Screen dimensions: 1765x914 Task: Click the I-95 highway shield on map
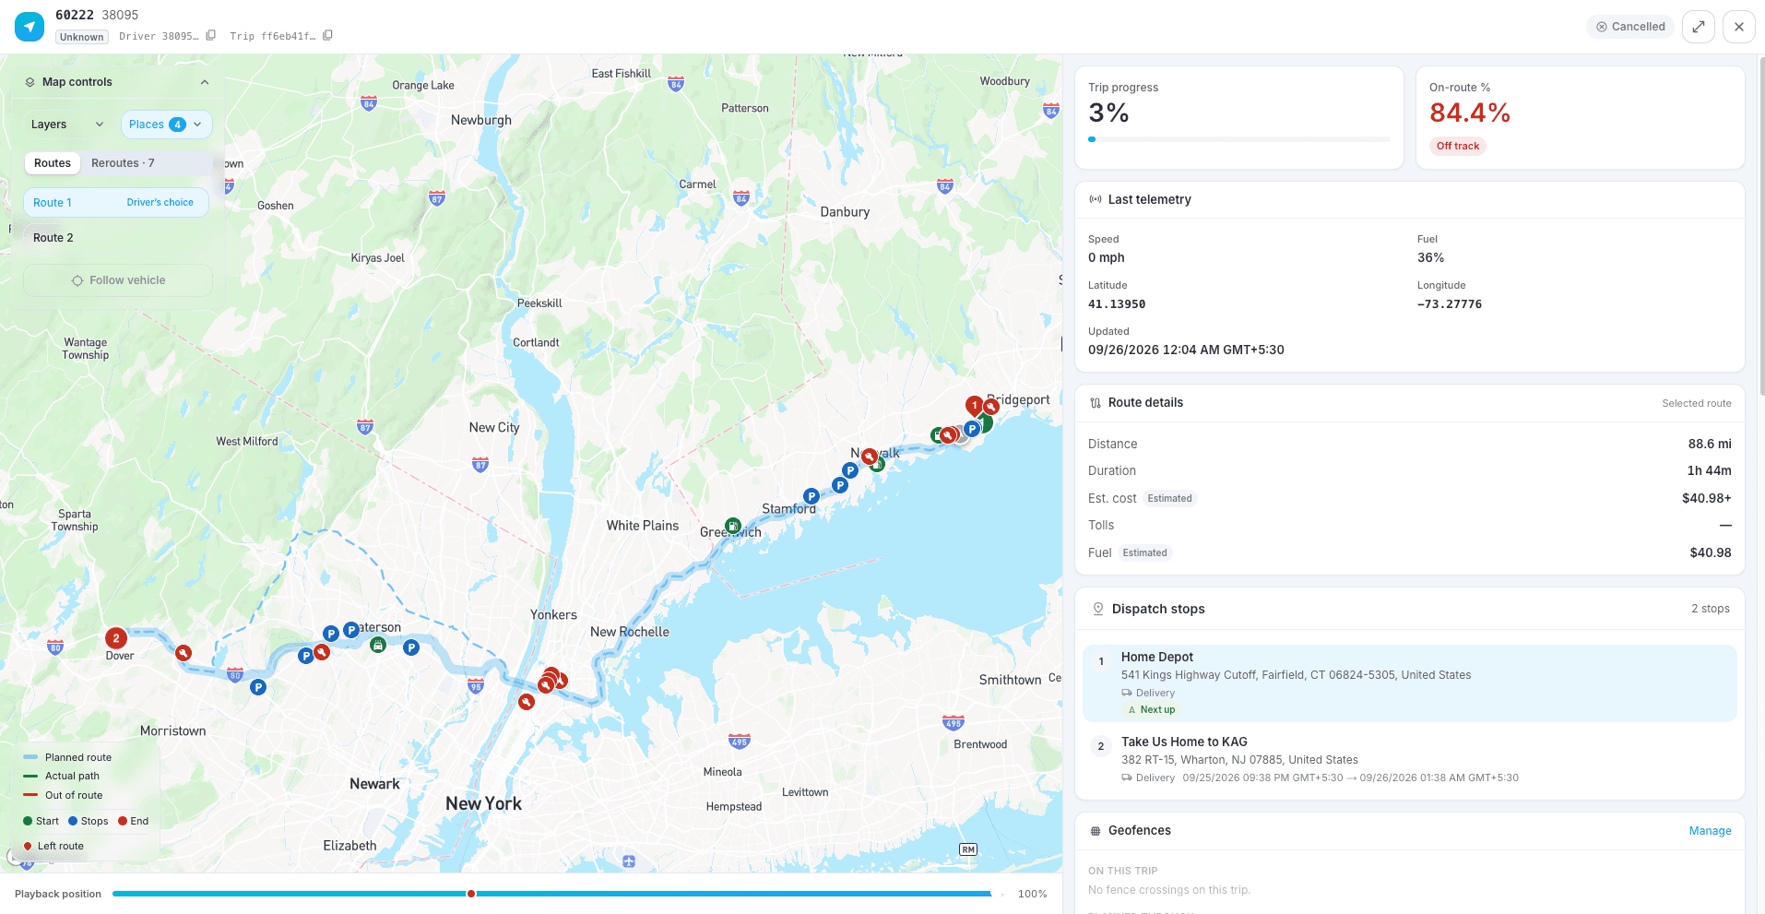[x=476, y=686]
